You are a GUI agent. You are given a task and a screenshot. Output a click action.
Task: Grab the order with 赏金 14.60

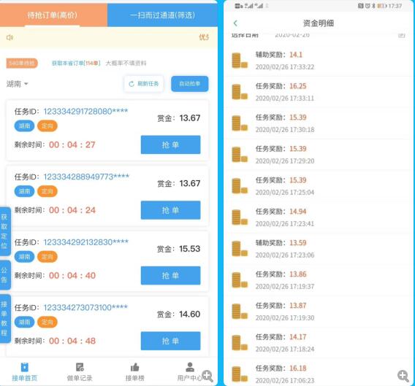(x=170, y=341)
